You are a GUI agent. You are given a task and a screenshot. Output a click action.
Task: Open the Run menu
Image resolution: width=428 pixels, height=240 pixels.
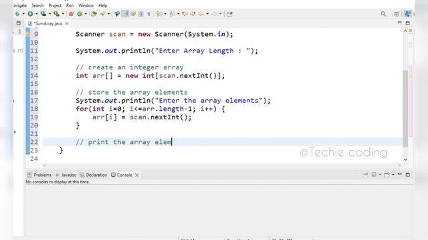tap(70, 5)
